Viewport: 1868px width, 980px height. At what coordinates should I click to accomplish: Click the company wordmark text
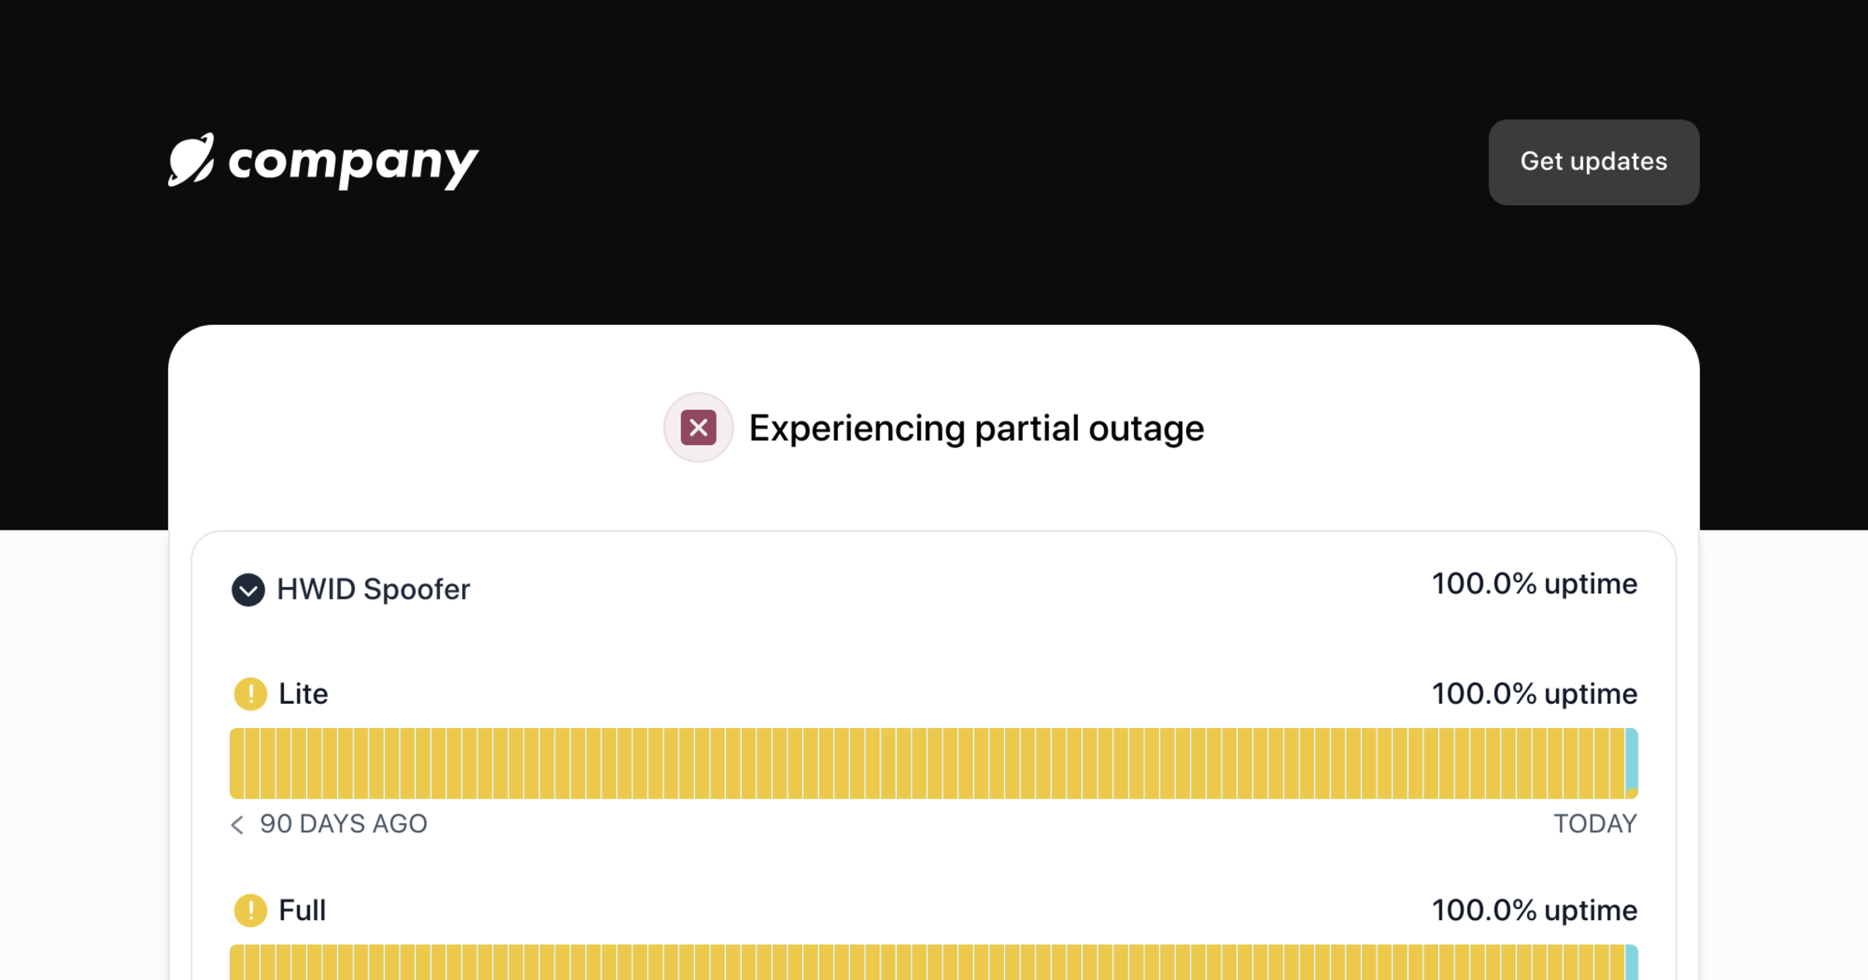pos(353,163)
